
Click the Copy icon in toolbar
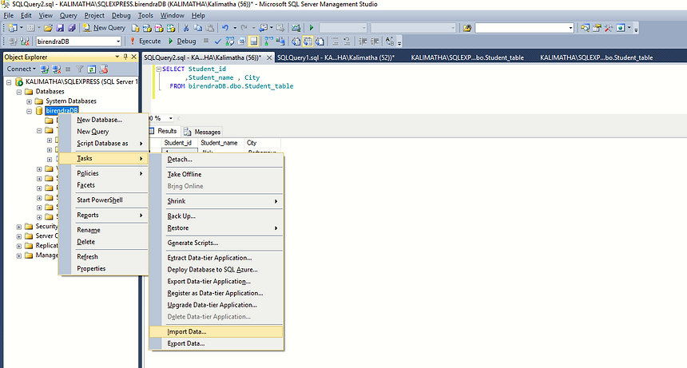(x=198, y=28)
